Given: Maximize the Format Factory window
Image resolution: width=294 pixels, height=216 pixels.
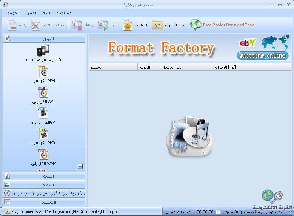Looking at the screenshot, I should point(280,5).
